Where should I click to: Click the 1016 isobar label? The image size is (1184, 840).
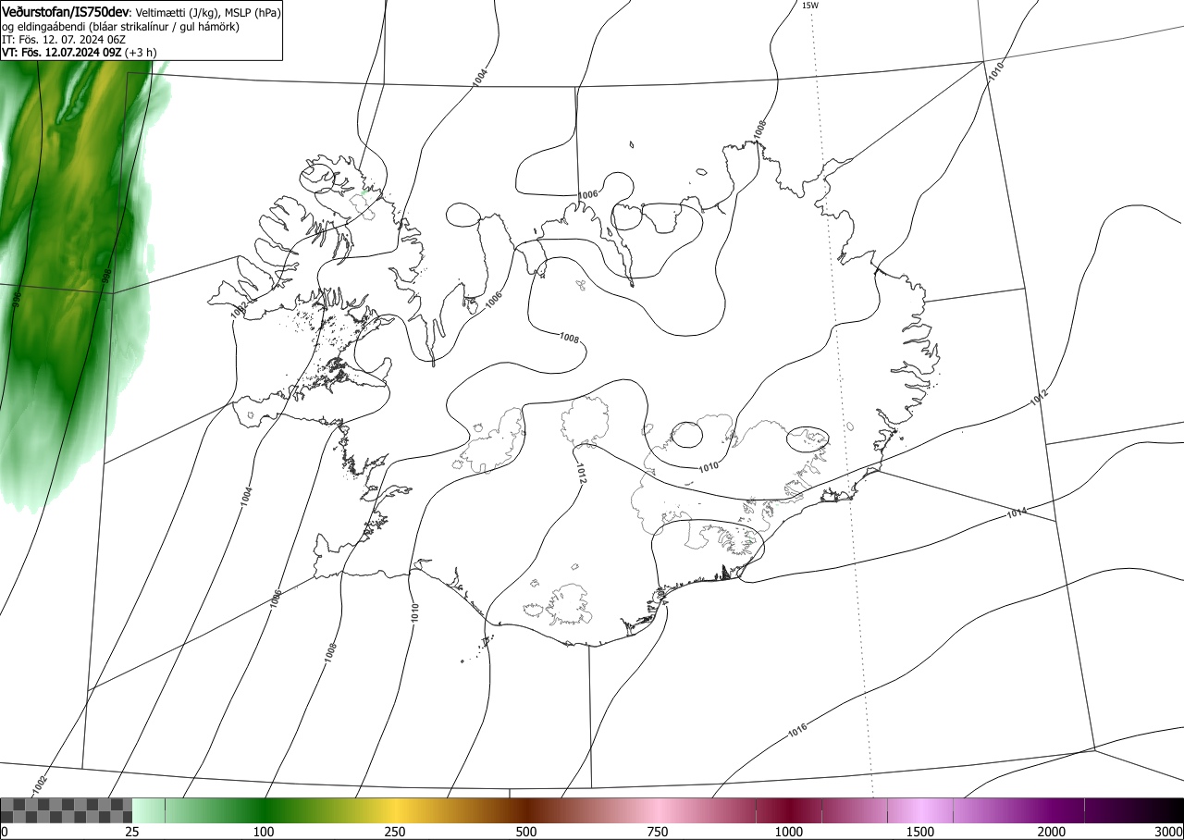[797, 731]
